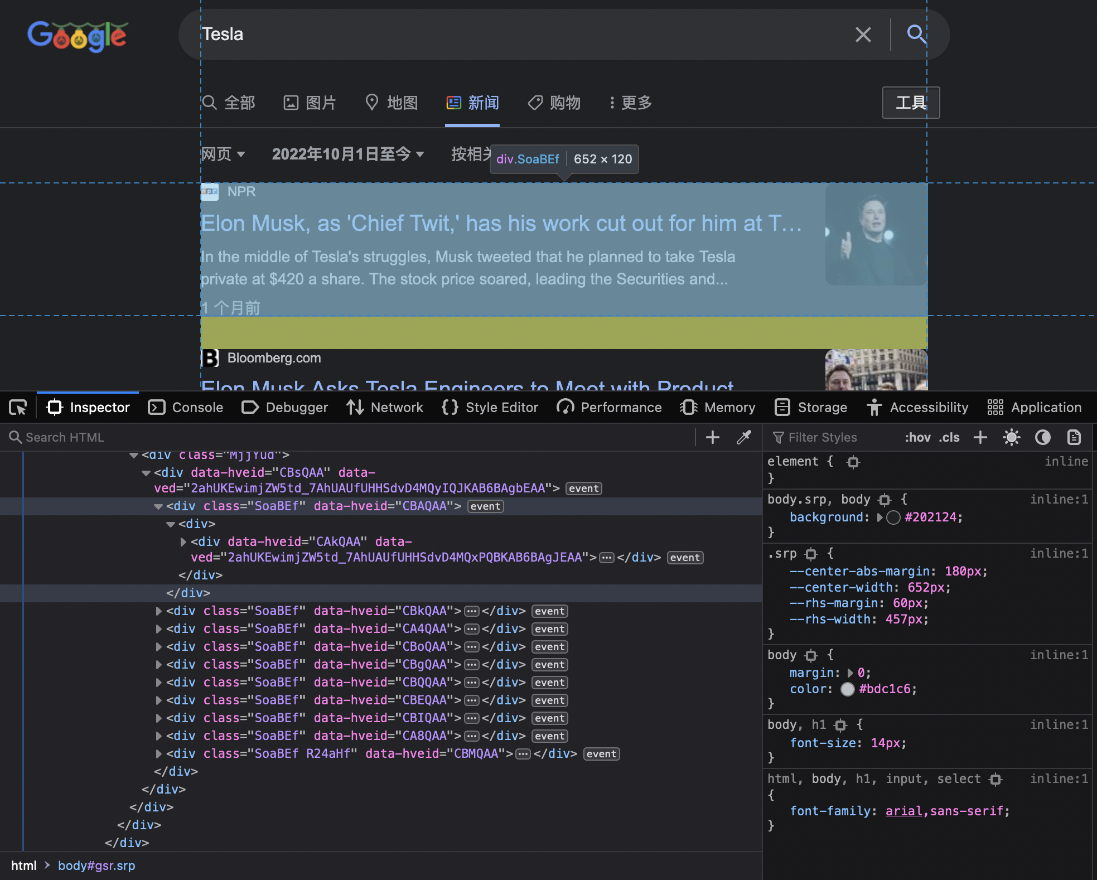Image resolution: width=1097 pixels, height=880 pixels.
Task: Add a new style rule
Action: tap(980, 437)
